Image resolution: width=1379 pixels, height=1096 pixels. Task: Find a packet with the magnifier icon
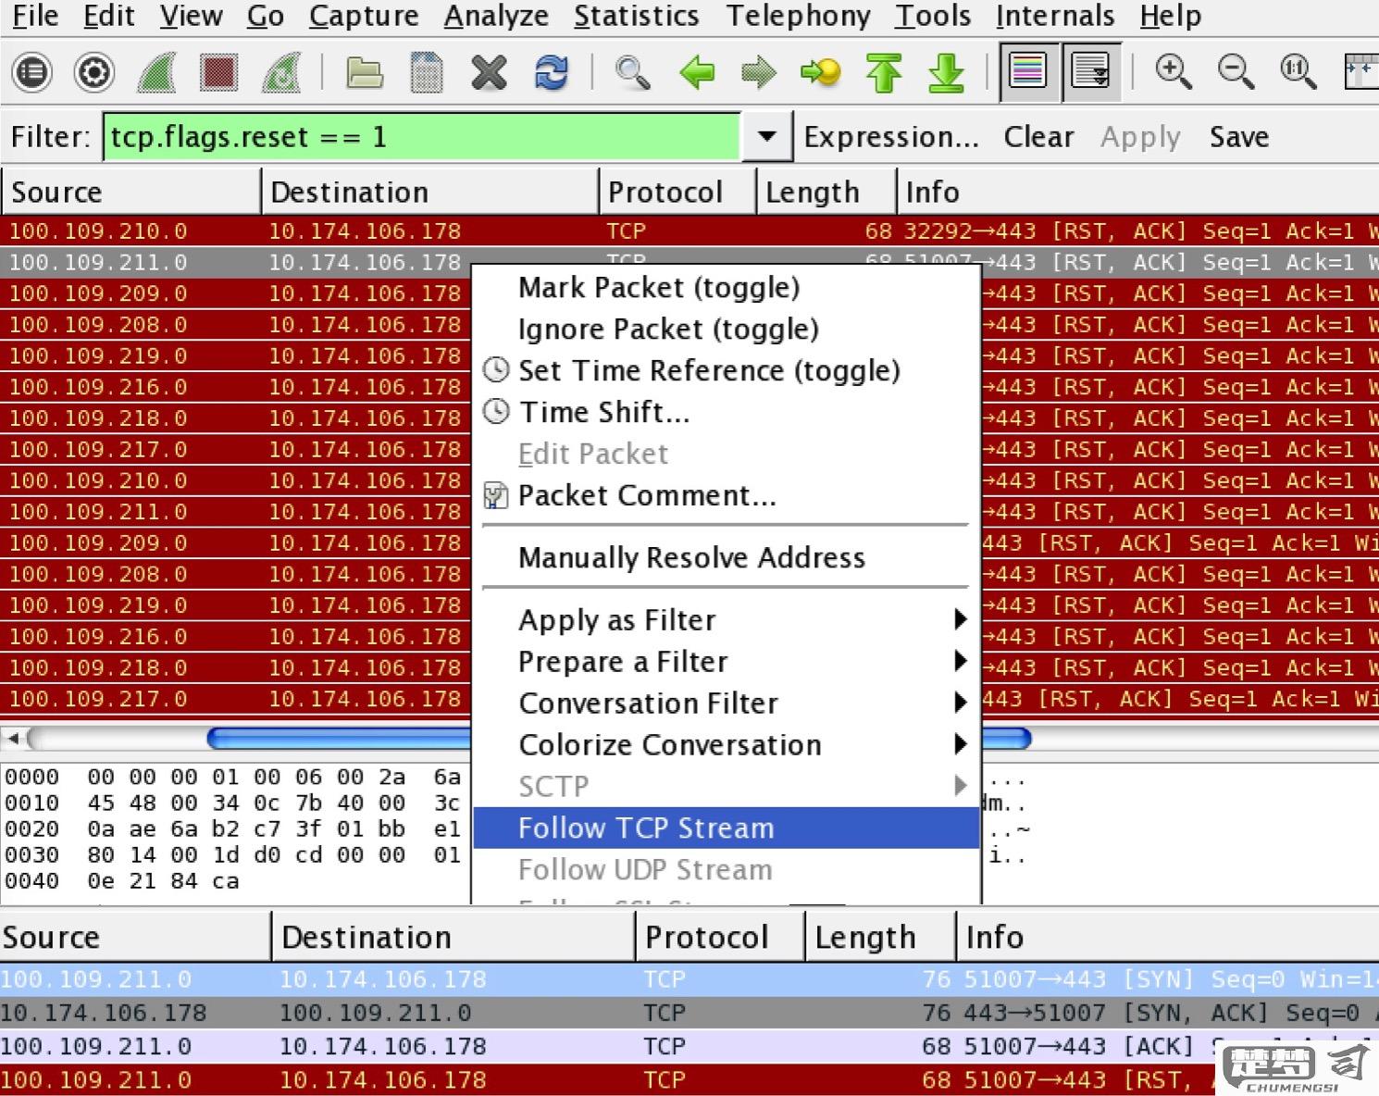click(633, 72)
